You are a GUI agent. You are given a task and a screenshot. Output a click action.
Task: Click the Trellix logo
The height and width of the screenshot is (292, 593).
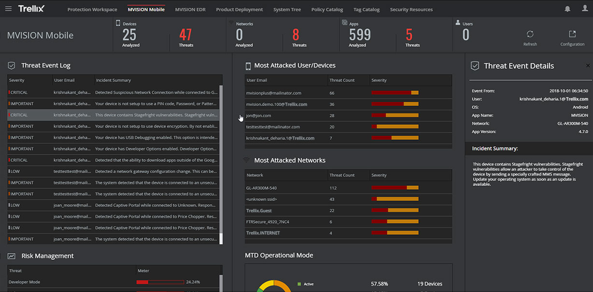31,9
